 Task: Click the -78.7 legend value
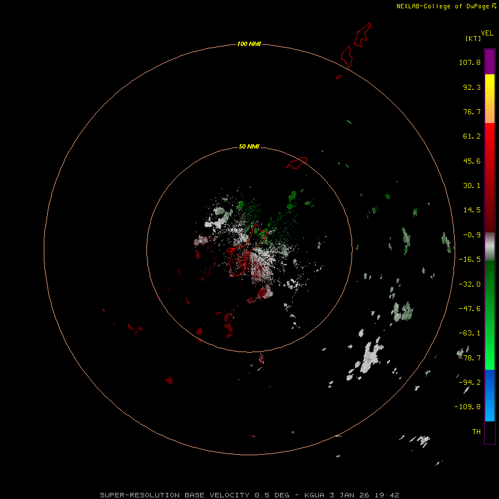click(x=470, y=358)
